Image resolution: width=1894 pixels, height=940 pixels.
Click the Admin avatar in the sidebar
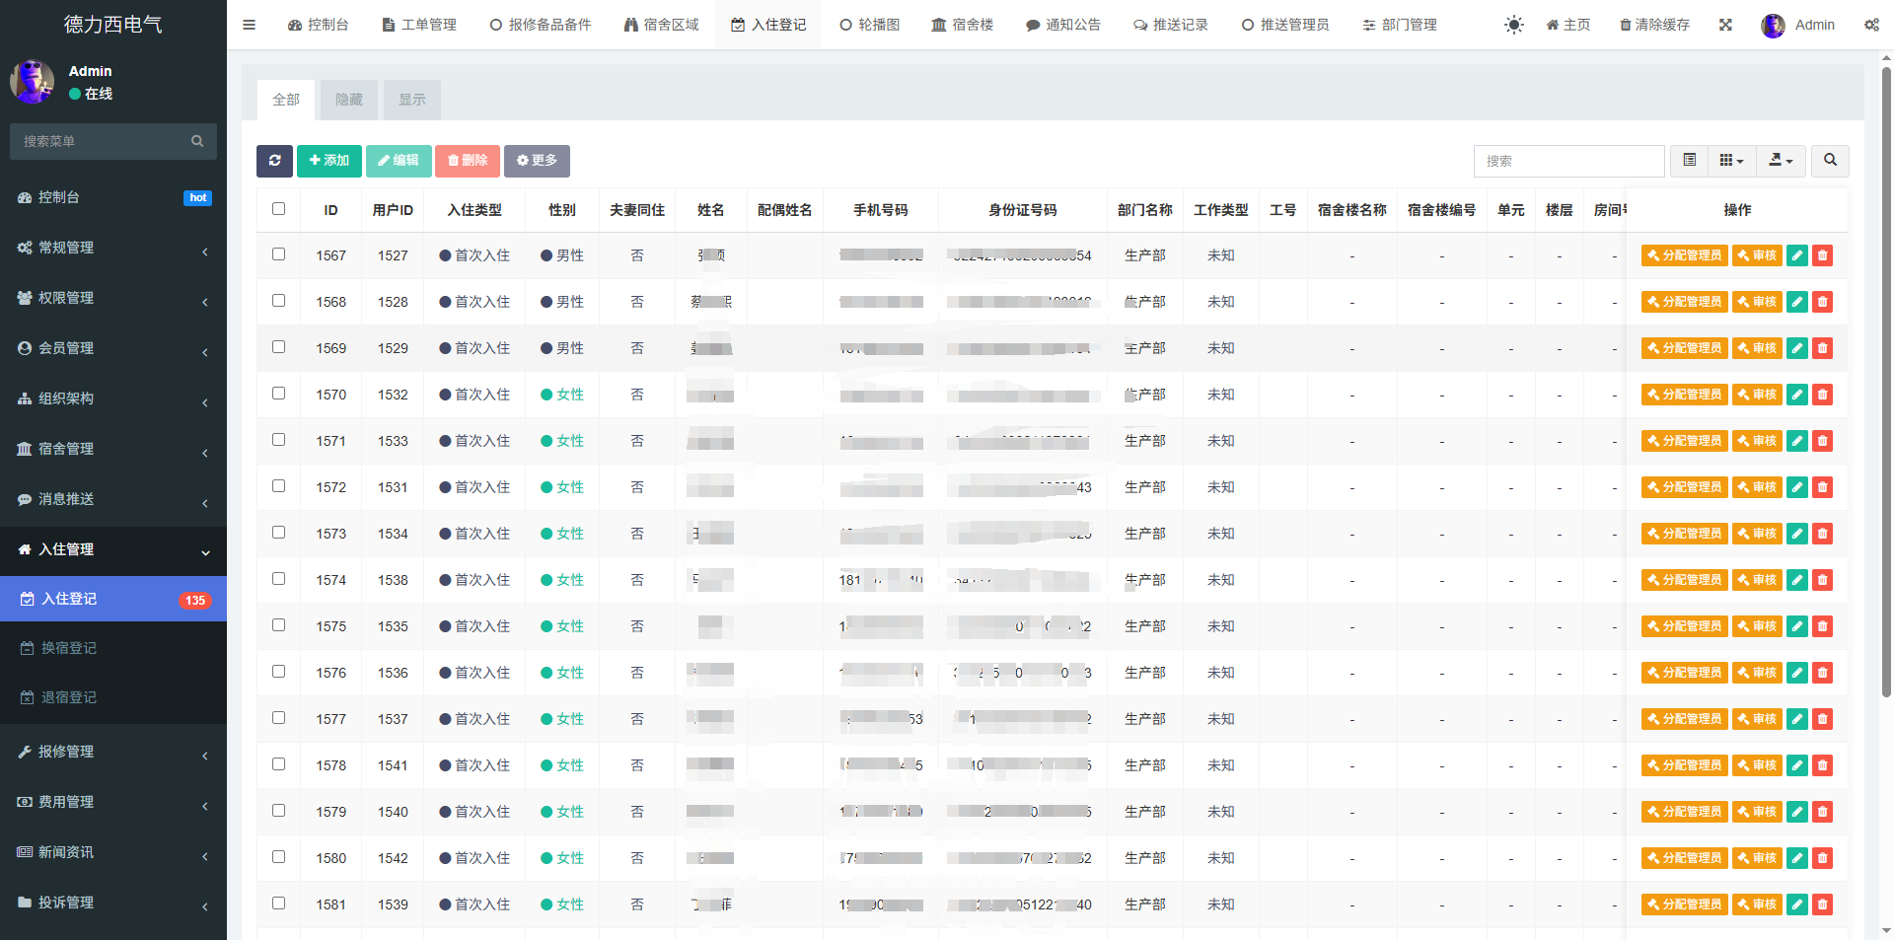click(x=33, y=82)
